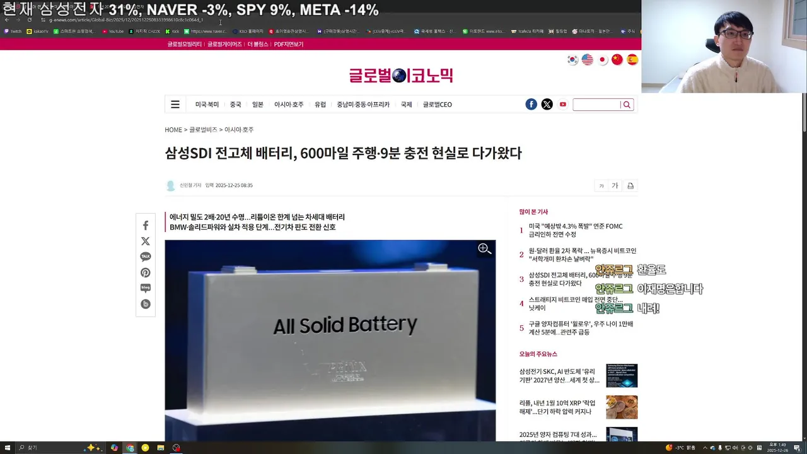Open Chrome from the taskbar
Image resolution: width=807 pixels, height=454 pixels.
(130, 448)
